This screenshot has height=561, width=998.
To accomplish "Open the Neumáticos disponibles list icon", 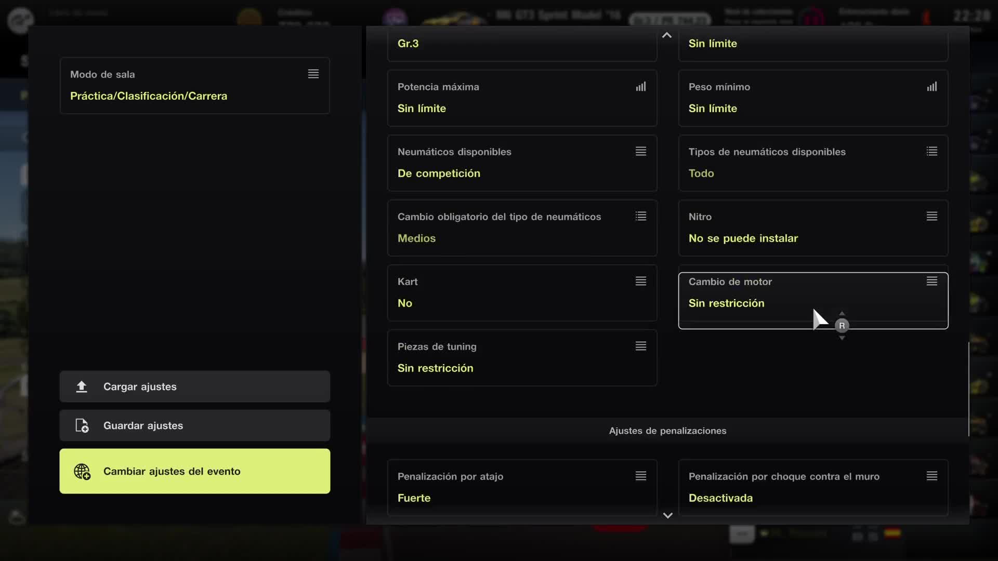I will pyautogui.click(x=640, y=151).
